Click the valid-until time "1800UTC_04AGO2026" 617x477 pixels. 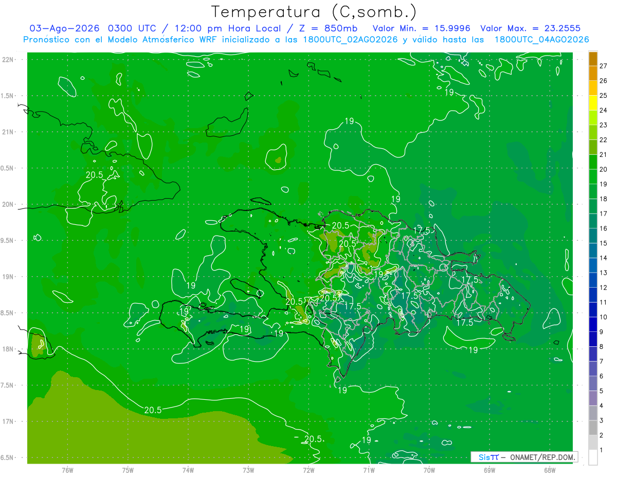coord(541,40)
